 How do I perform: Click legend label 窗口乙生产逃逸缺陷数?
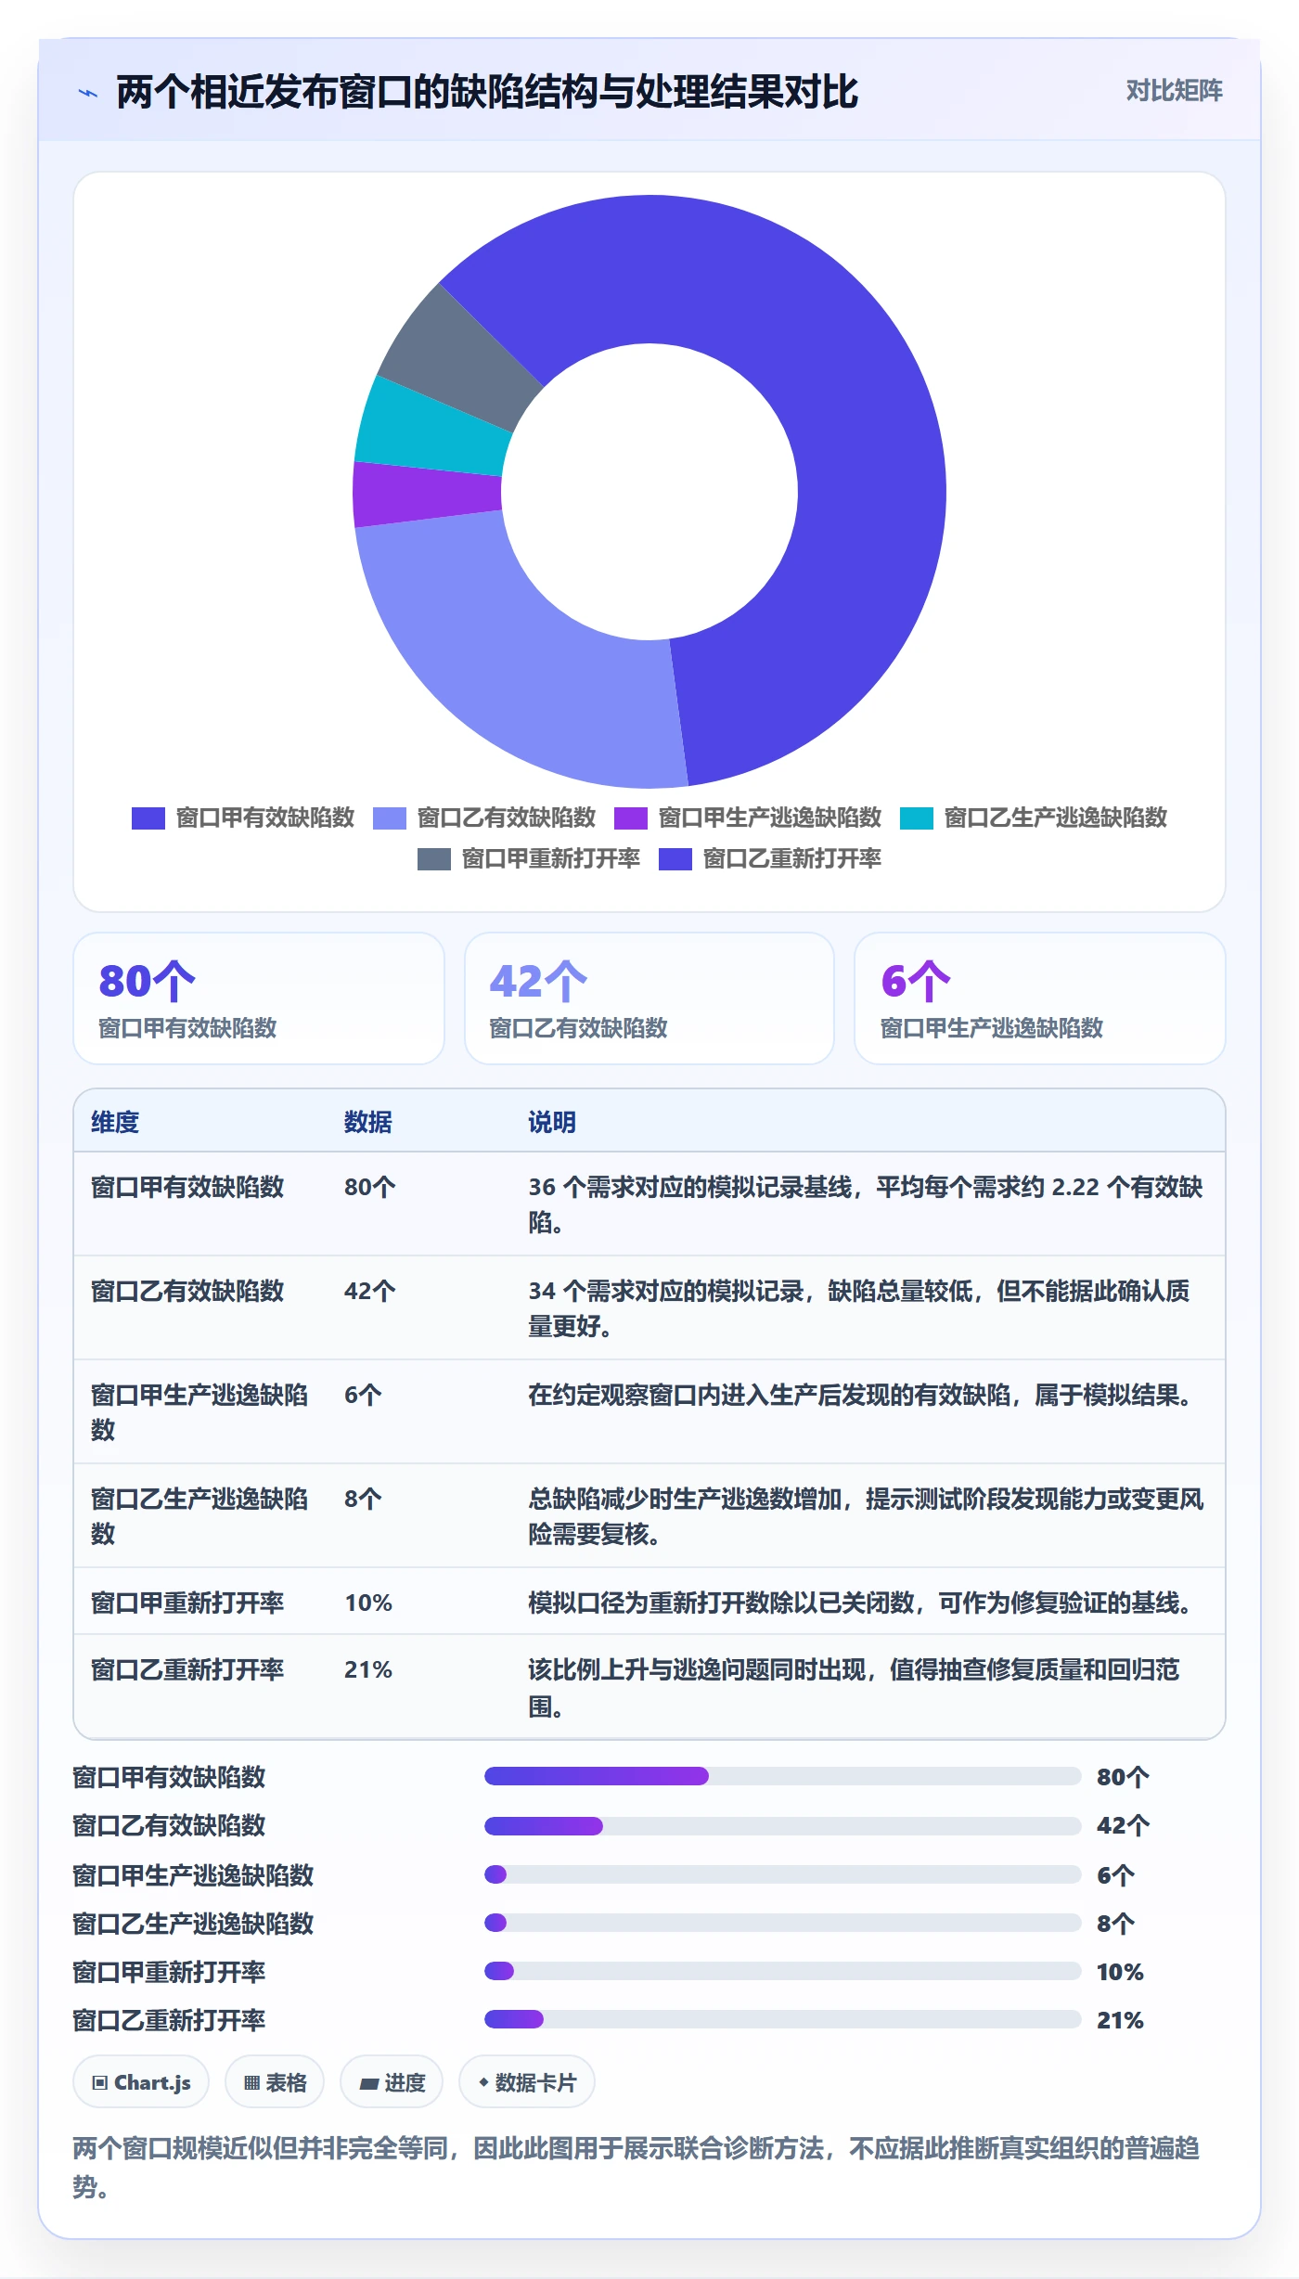pyautogui.click(x=1056, y=818)
